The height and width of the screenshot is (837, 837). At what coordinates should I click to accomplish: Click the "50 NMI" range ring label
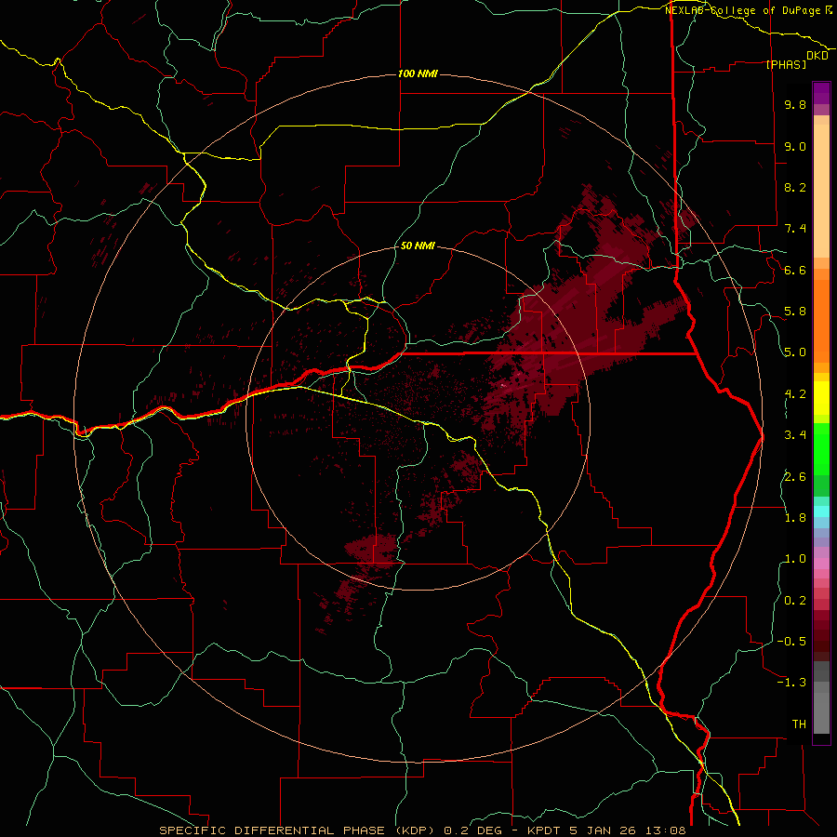tap(418, 246)
